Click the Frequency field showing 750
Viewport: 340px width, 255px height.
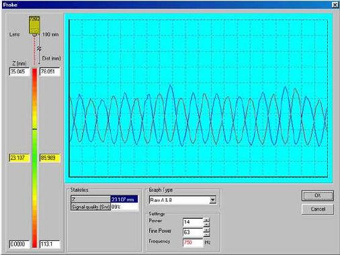click(193, 242)
